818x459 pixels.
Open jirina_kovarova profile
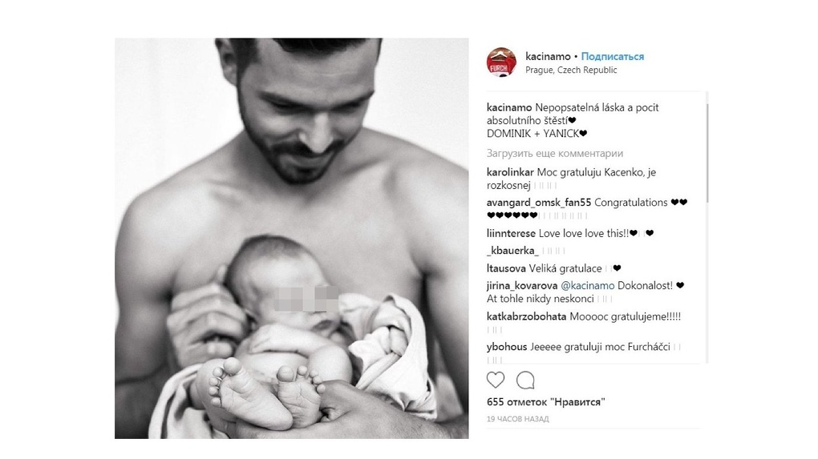point(522,285)
